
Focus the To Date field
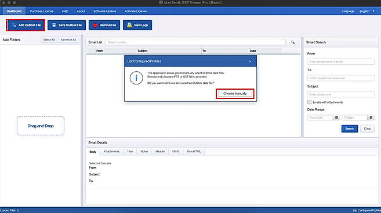[x=354, y=117]
